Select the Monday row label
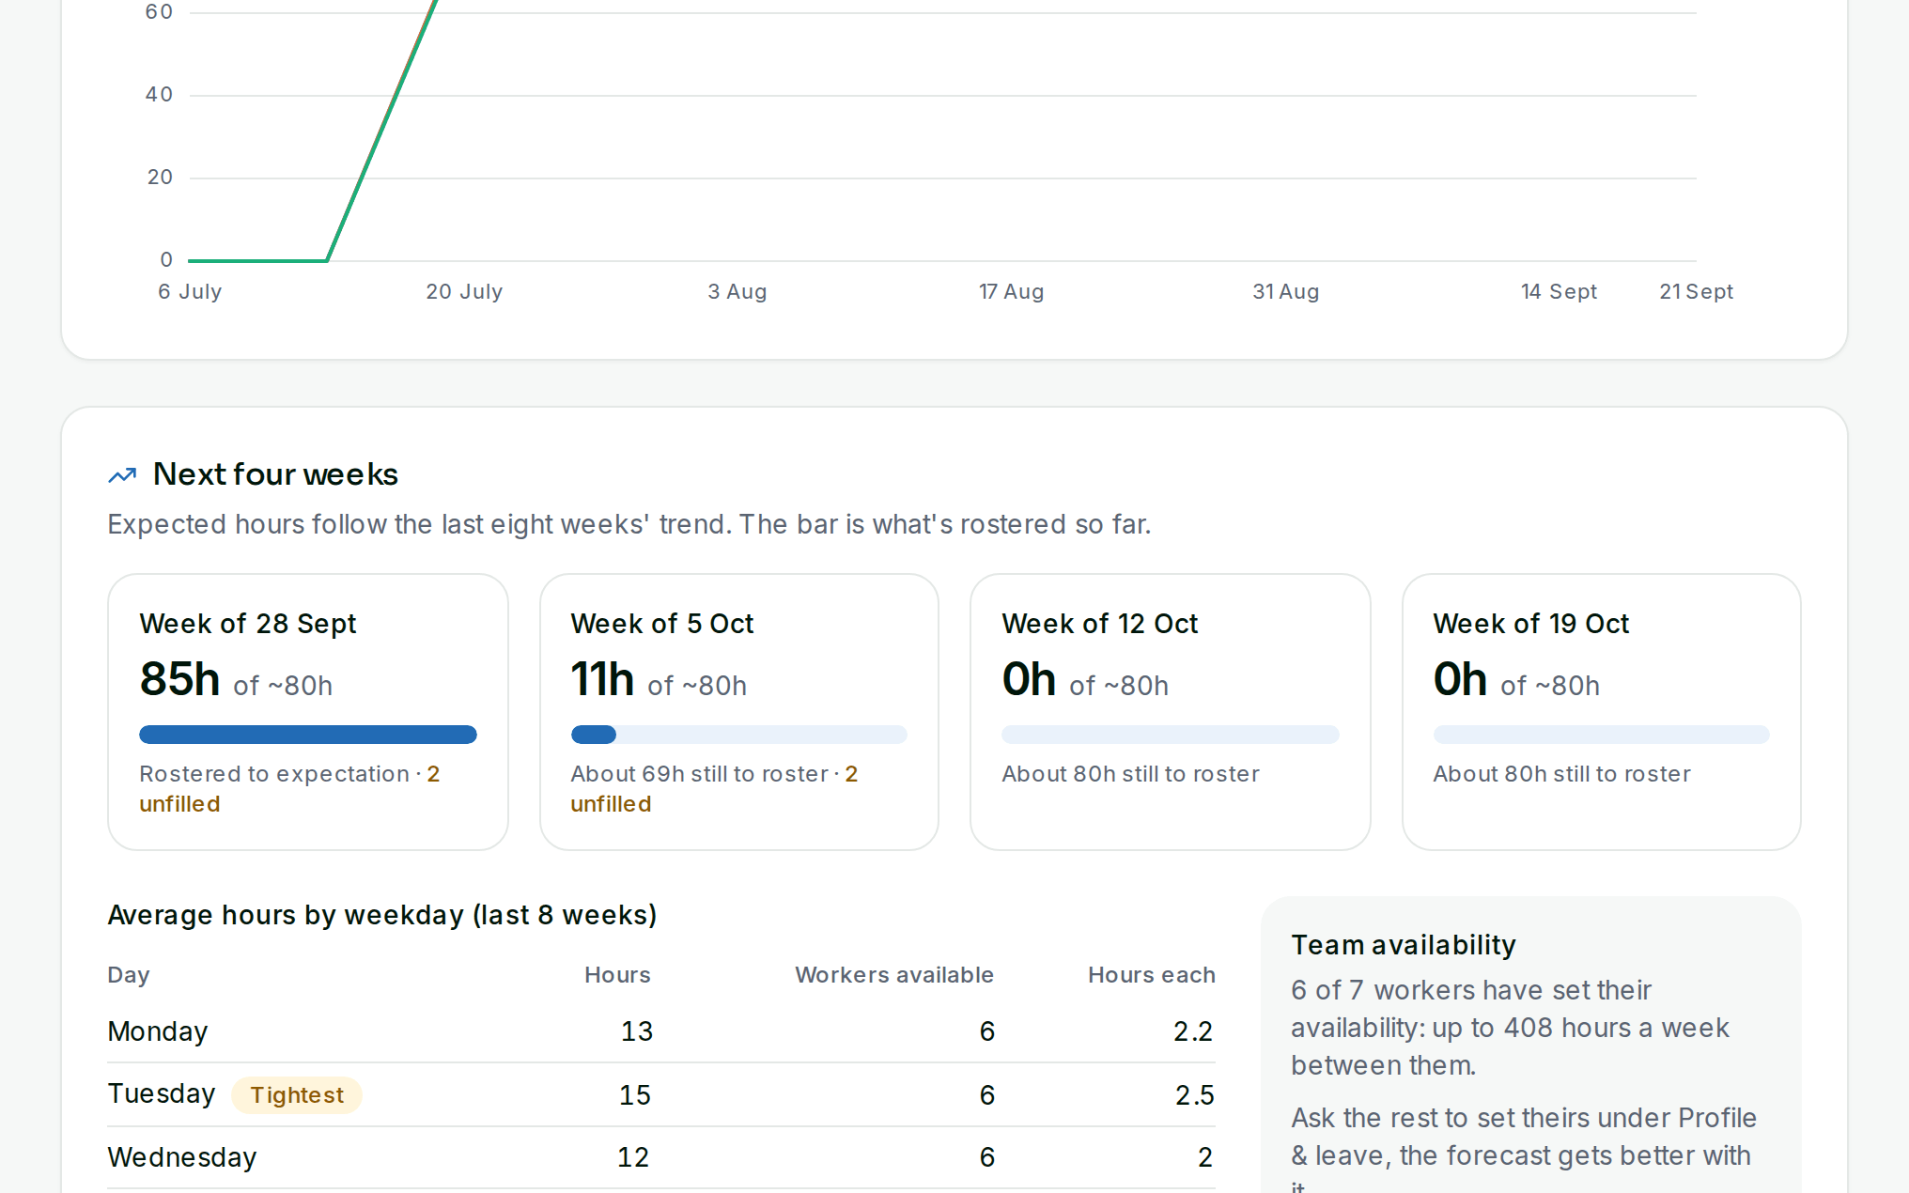The width and height of the screenshot is (1909, 1193). (x=158, y=1031)
